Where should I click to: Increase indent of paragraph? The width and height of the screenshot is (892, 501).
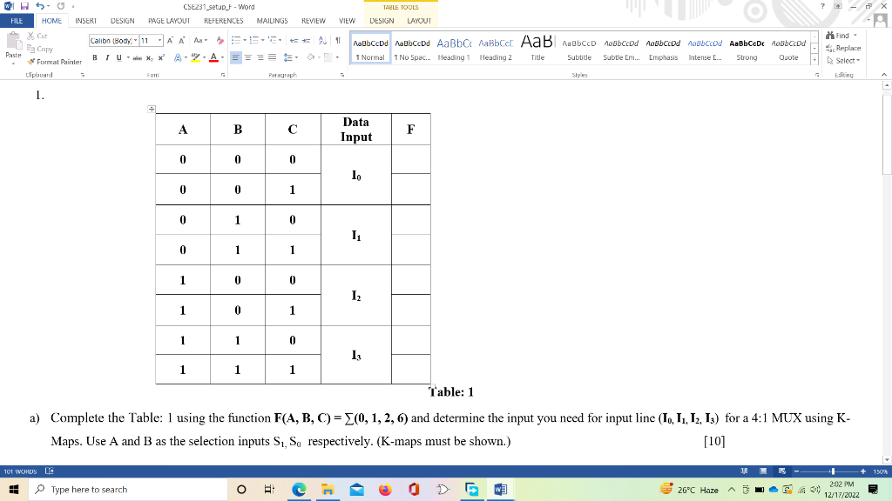coord(306,40)
